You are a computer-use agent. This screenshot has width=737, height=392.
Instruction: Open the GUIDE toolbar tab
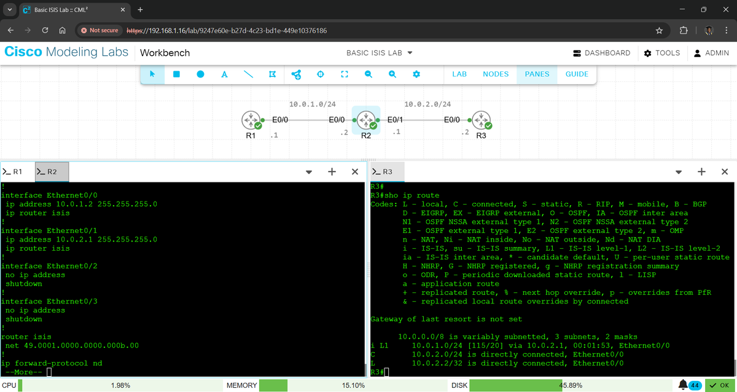tap(577, 74)
